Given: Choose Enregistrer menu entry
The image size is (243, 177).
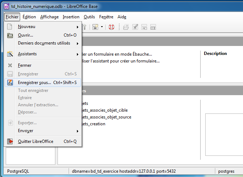Looking at the screenshot, I should (x=43, y=74).
